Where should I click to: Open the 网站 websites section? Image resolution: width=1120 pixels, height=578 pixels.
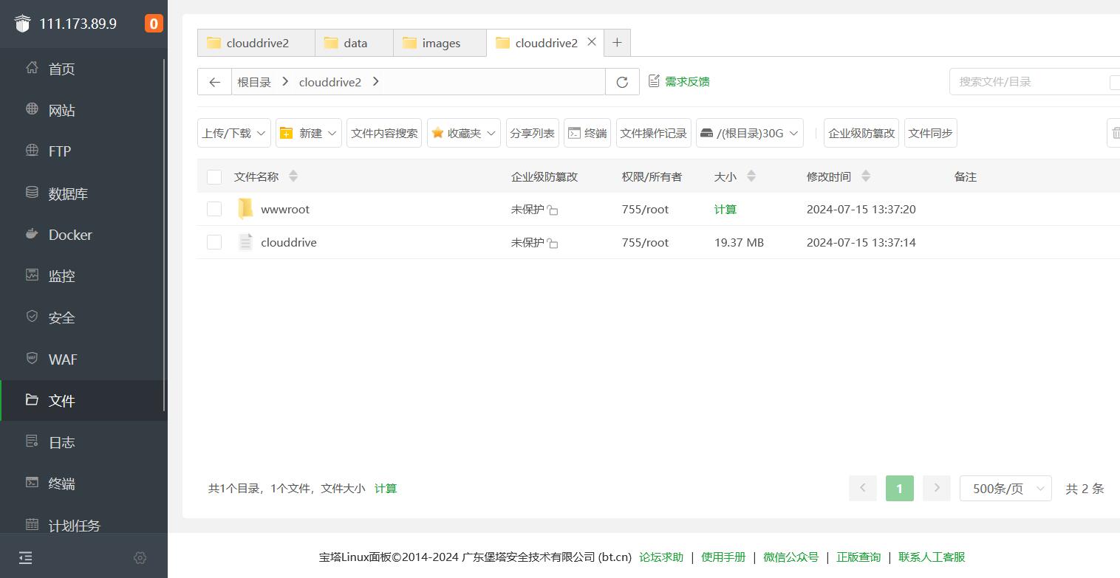point(61,110)
